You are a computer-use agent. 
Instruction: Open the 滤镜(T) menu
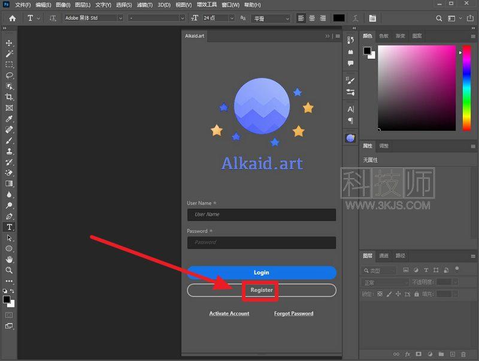144,5
